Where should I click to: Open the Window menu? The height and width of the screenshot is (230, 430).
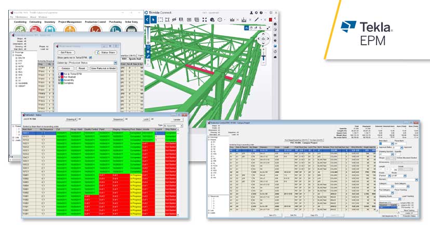[x=43, y=17]
